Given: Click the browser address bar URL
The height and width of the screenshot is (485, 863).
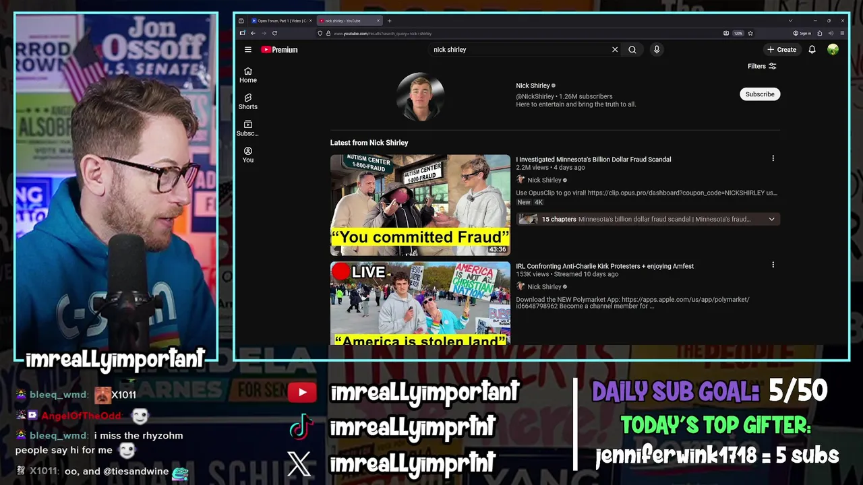Looking at the screenshot, I should coord(382,33).
